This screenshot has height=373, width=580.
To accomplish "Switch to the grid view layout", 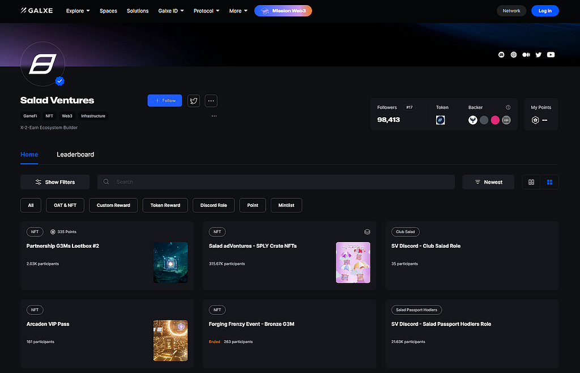I will point(549,182).
